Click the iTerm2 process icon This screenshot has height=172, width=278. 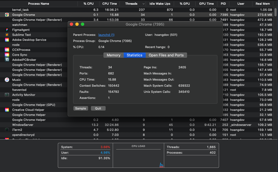[x=7, y=130]
